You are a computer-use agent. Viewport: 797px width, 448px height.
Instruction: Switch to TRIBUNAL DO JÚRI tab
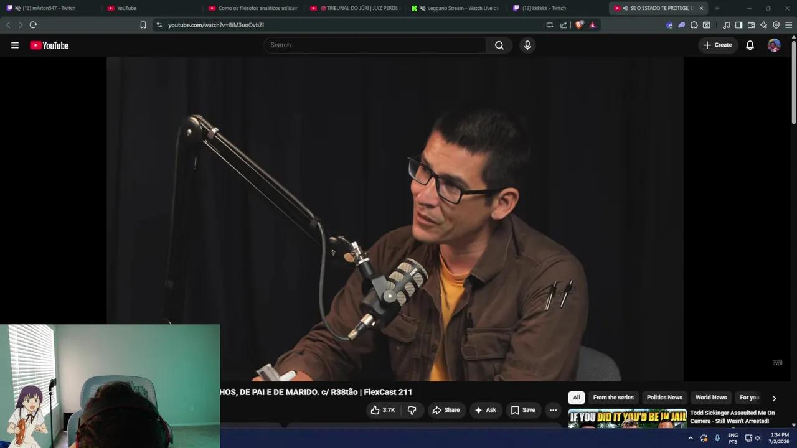point(356,8)
